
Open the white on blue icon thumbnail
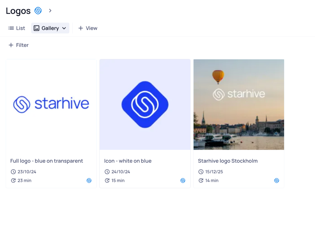tap(145, 104)
